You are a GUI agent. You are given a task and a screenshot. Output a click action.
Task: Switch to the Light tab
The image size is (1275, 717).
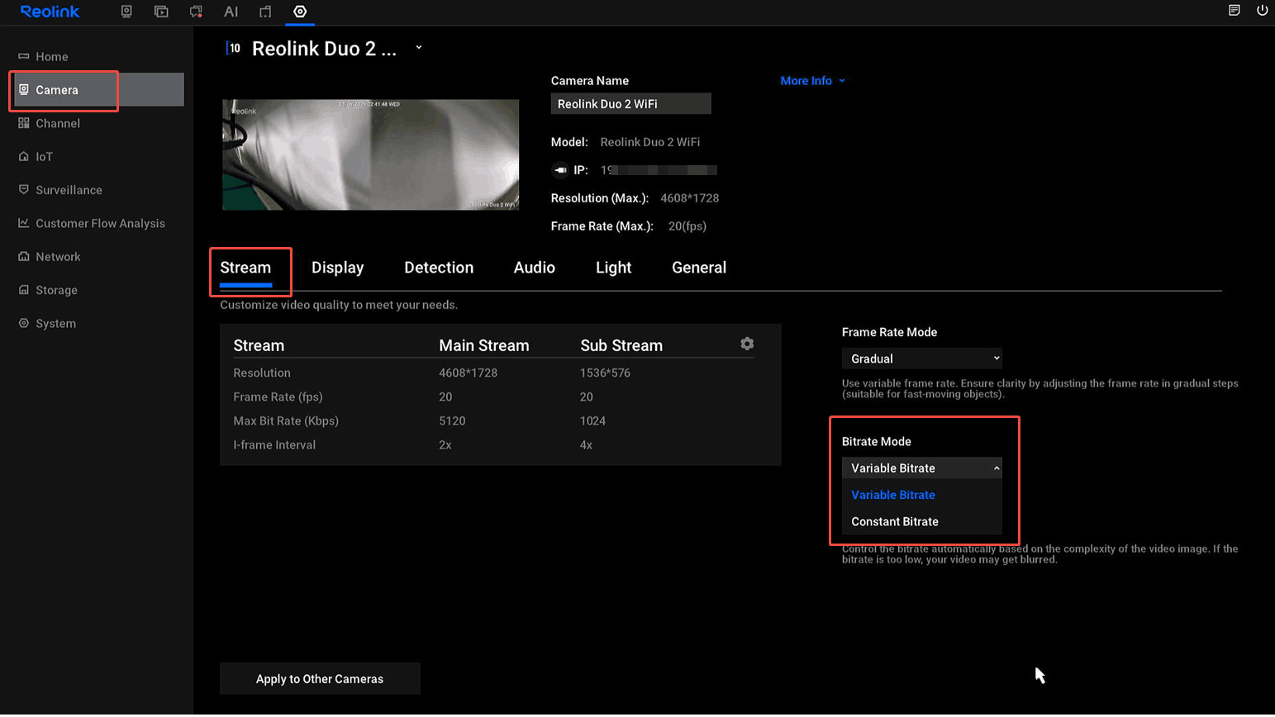tap(613, 268)
